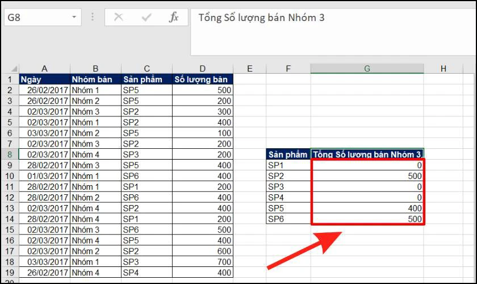The width and height of the screenshot is (477, 284).
Task: Select row 15 header
Action: pos(10,229)
